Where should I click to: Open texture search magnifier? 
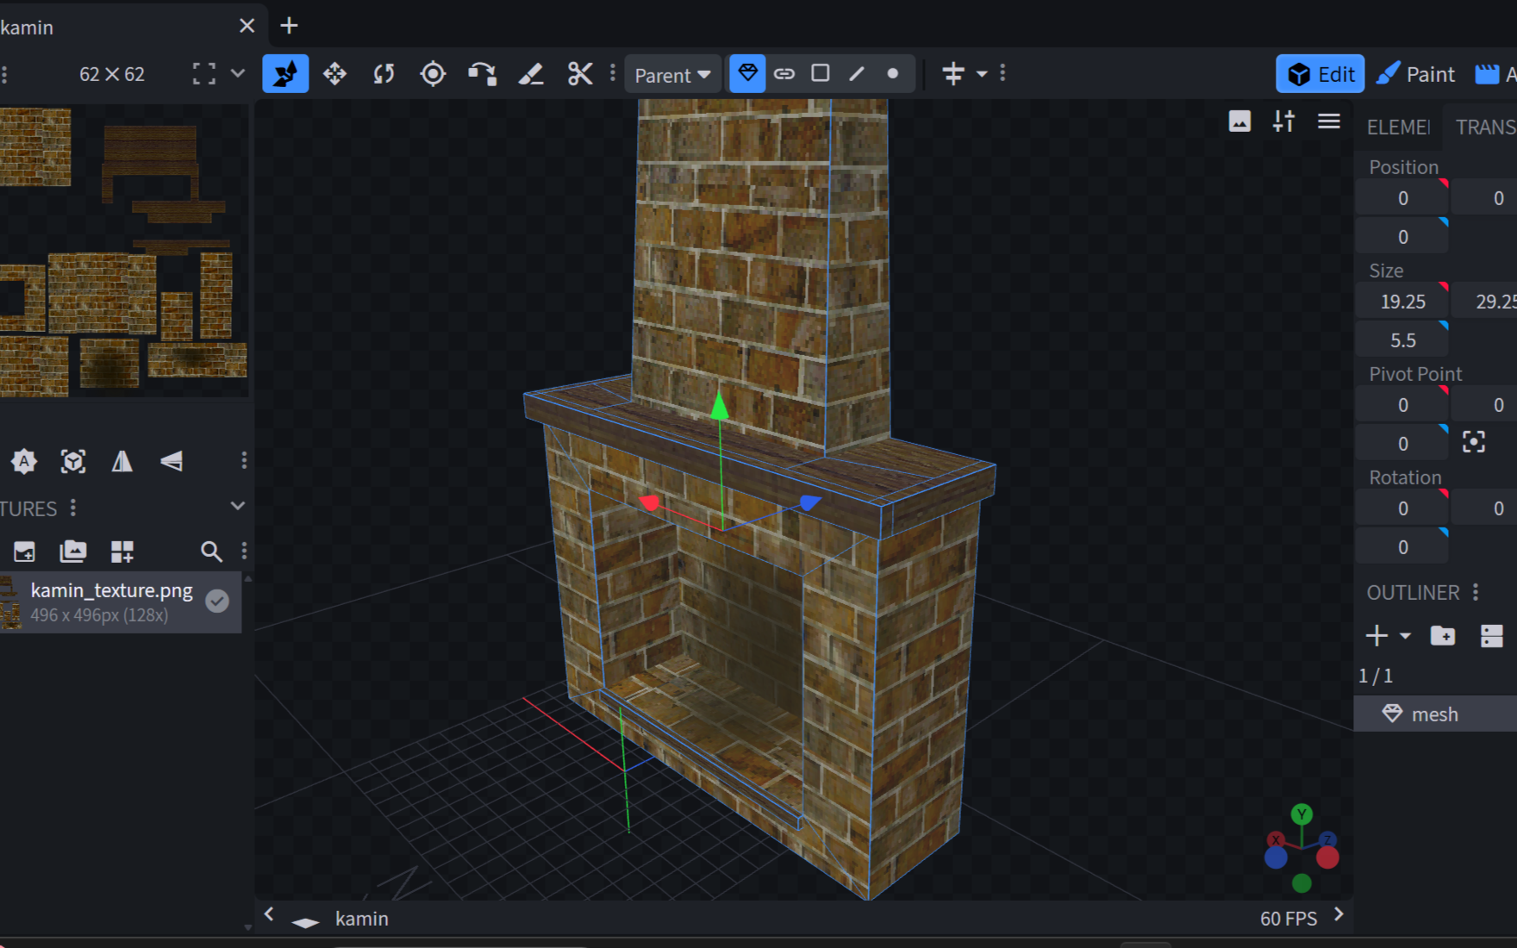[210, 552]
